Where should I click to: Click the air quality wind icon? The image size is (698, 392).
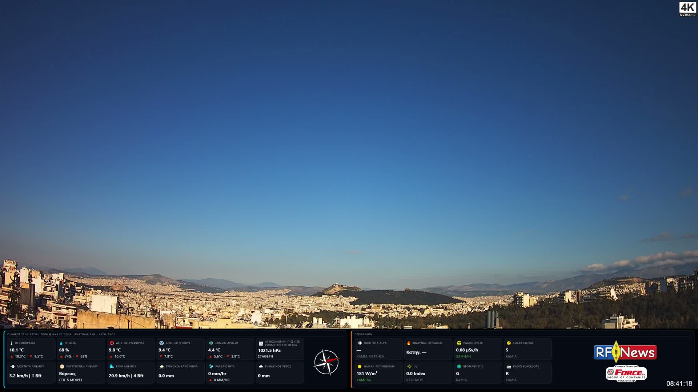click(x=359, y=343)
